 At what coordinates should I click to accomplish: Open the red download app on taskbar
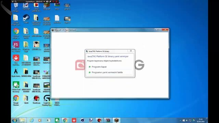(74, 120)
